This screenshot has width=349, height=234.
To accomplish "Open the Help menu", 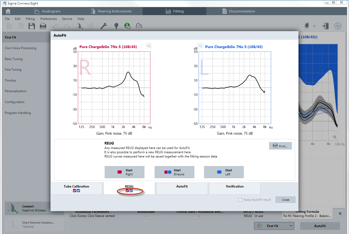I will tap(81, 19).
